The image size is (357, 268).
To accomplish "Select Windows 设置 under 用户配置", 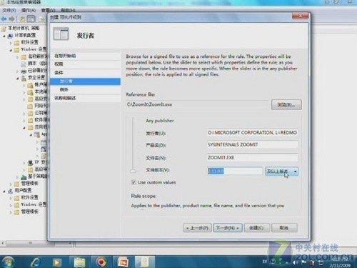I will pos(34,204).
